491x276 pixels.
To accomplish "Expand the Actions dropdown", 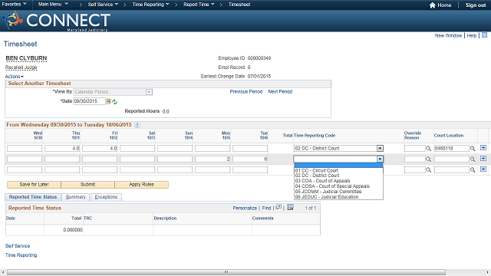I will pyautogui.click(x=14, y=77).
